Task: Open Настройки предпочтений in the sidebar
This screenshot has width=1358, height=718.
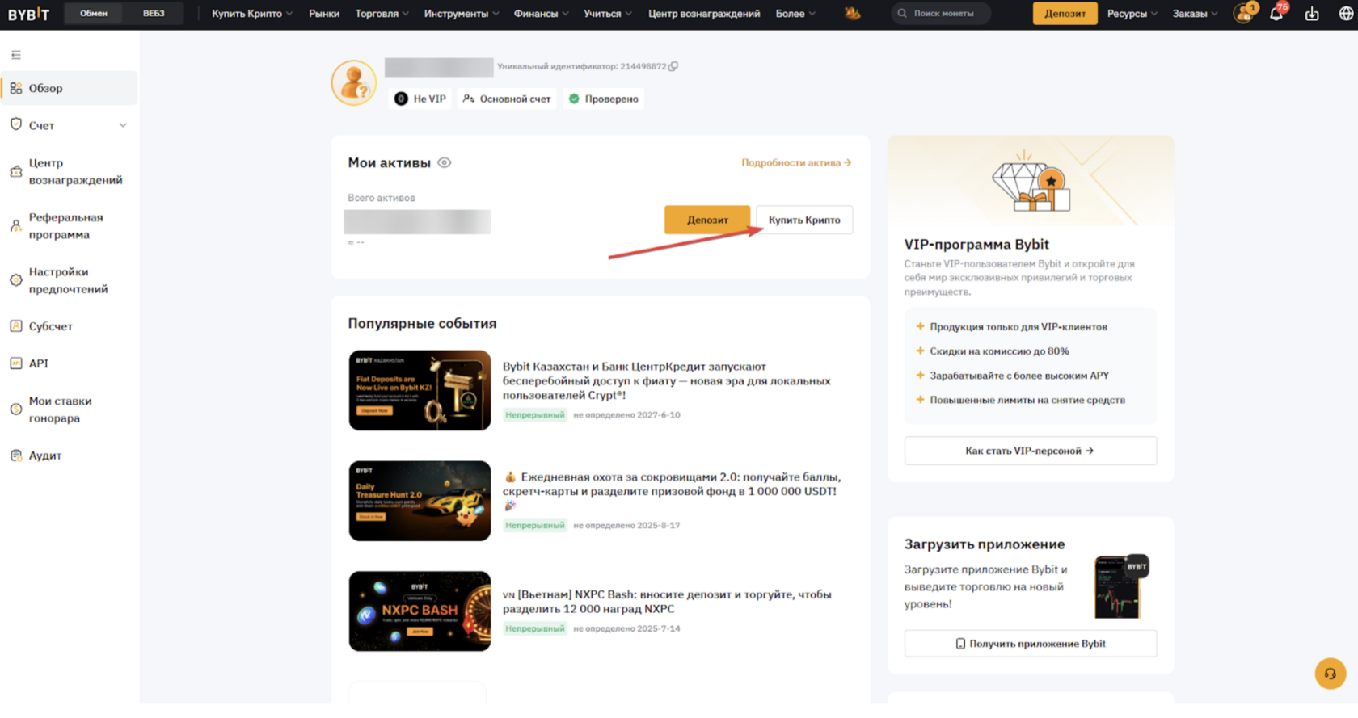Action: (70, 280)
